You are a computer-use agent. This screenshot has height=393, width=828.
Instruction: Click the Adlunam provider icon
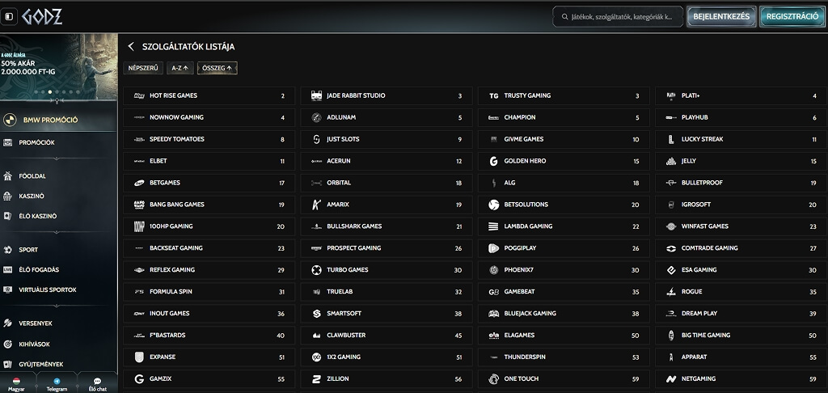(x=316, y=117)
